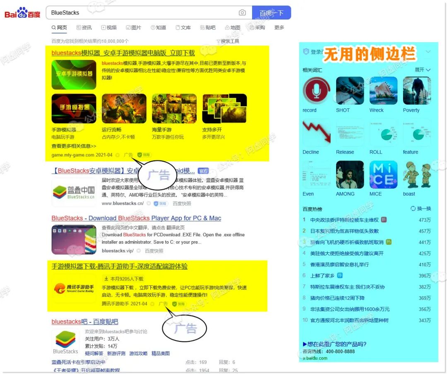
Task: Open 想在此推广您的产品吗 link
Action: [x=334, y=344]
